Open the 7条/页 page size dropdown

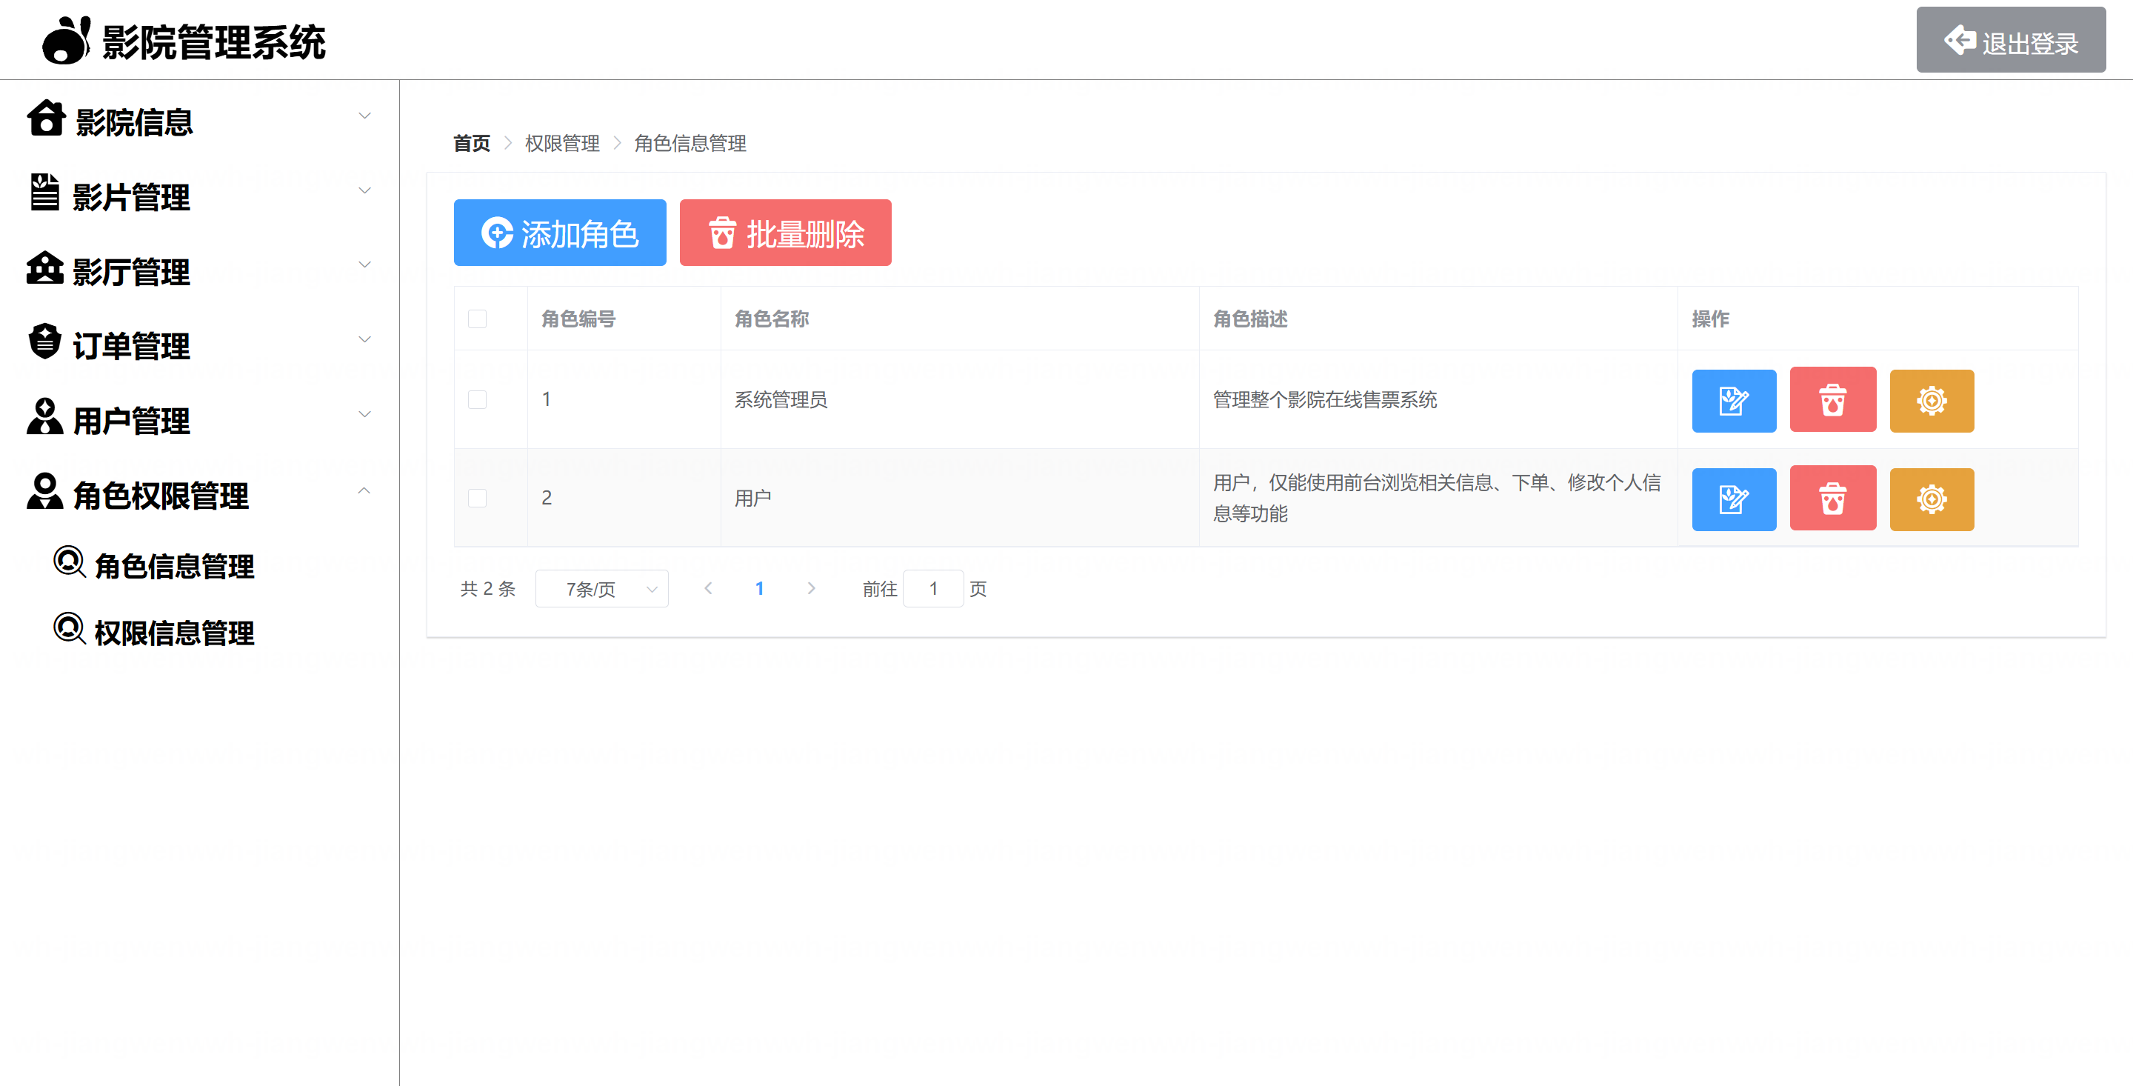[601, 589]
